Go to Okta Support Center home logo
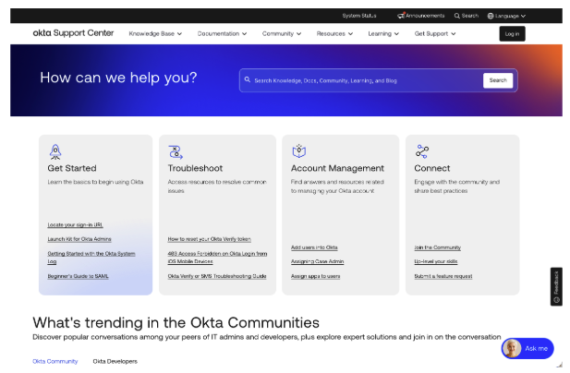This screenshot has height=373, width=570. coord(73,33)
